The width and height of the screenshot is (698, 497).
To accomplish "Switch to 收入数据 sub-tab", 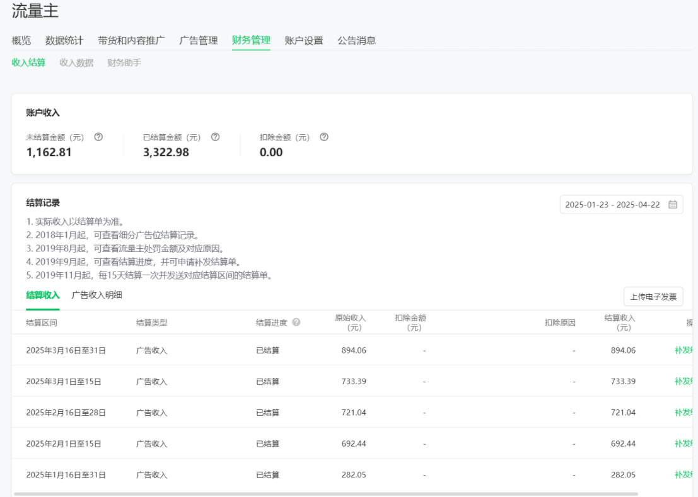I will 76,63.
